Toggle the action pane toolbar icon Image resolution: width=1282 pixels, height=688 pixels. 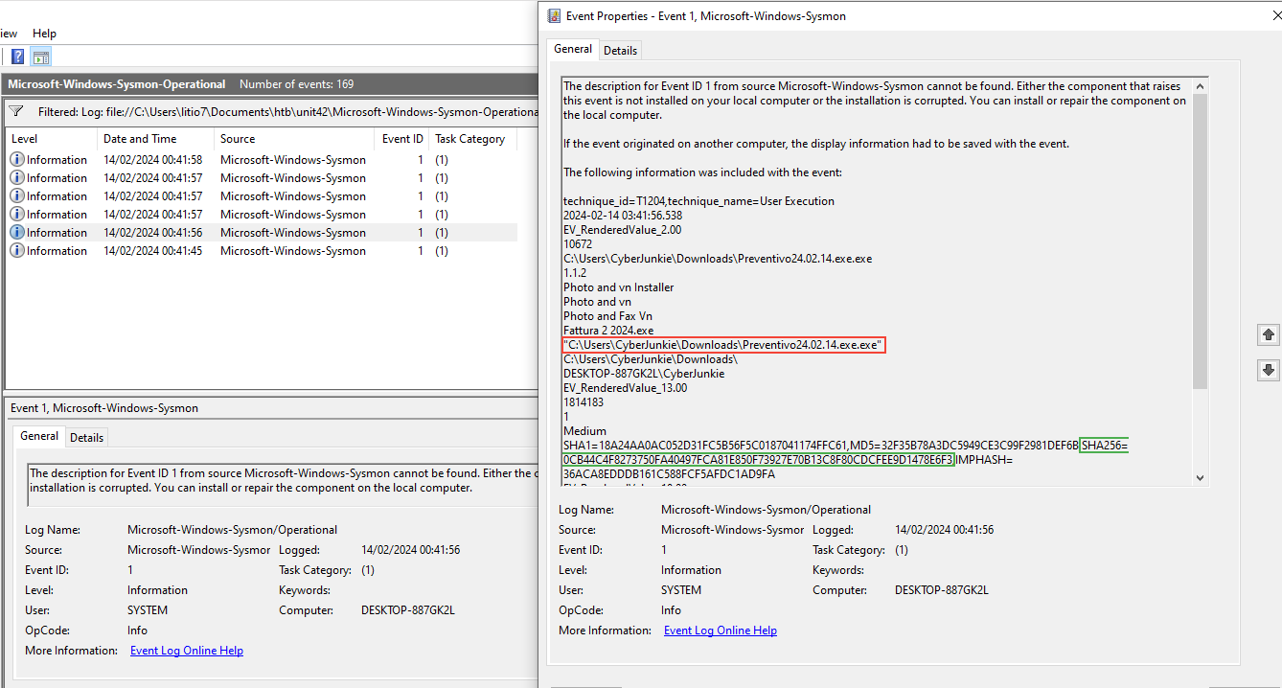coord(41,57)
